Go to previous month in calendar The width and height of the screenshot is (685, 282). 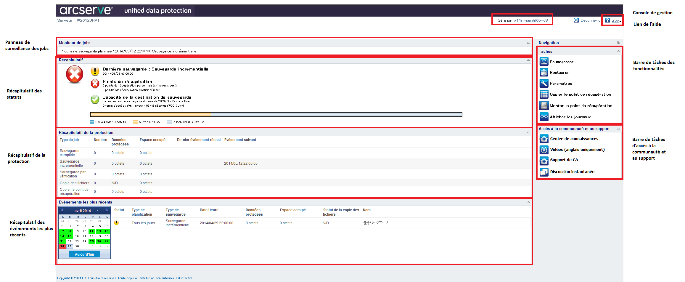(62, 210)
